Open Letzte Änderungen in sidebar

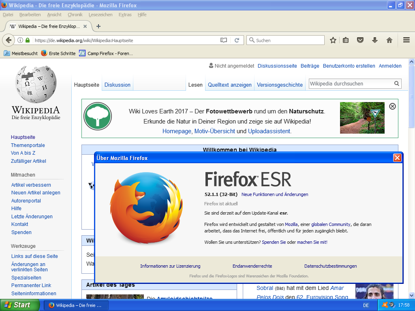(32, 216)
